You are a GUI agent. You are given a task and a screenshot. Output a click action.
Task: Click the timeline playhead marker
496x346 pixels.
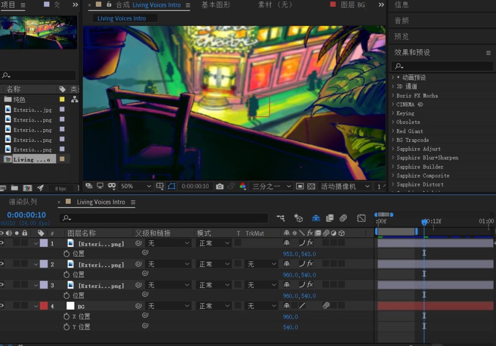tap(424, 222)
